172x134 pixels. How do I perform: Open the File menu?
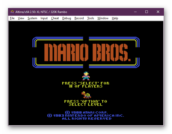pyautogui.click(x=12, y=18)
